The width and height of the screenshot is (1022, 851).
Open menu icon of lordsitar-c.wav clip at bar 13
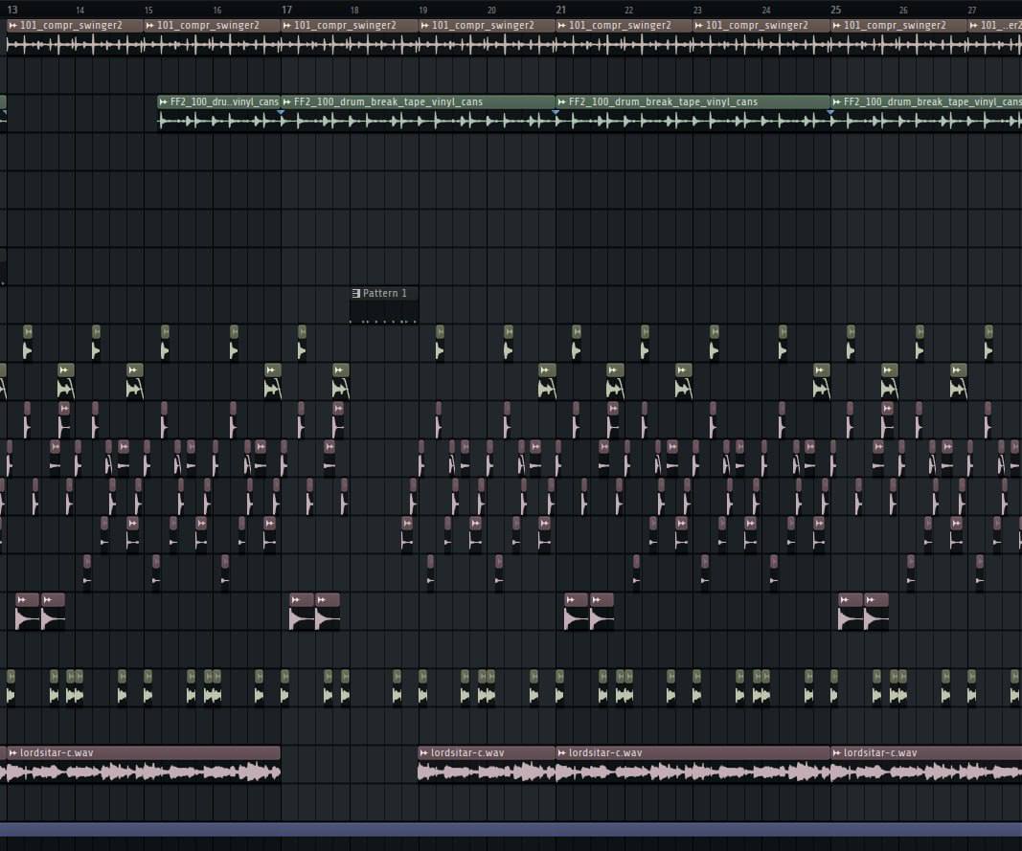click(x=13, y=752)
